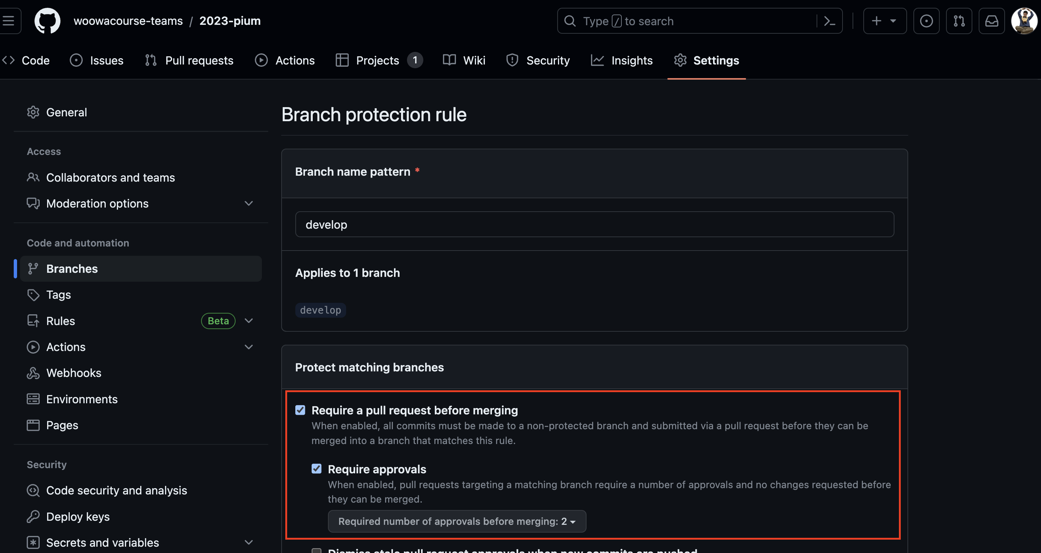Go to woowacourse-teams organization link
This screenshot has height=553, width=1041.
click(128, 21)
